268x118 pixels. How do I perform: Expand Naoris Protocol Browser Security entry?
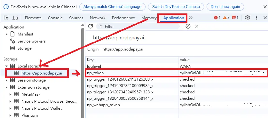click(10, 101)
